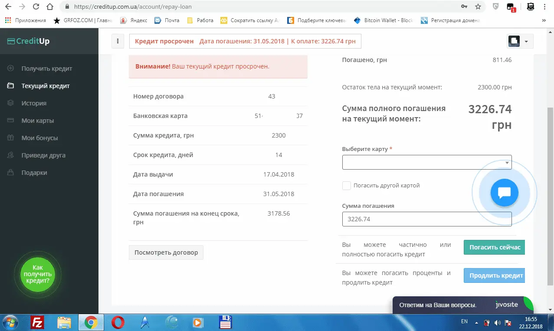
Task: Click the three-dot menu icon in header
Action: click(x=118, y=41)
